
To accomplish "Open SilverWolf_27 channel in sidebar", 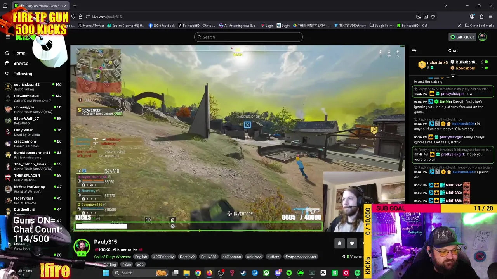I will coord(33,121).
